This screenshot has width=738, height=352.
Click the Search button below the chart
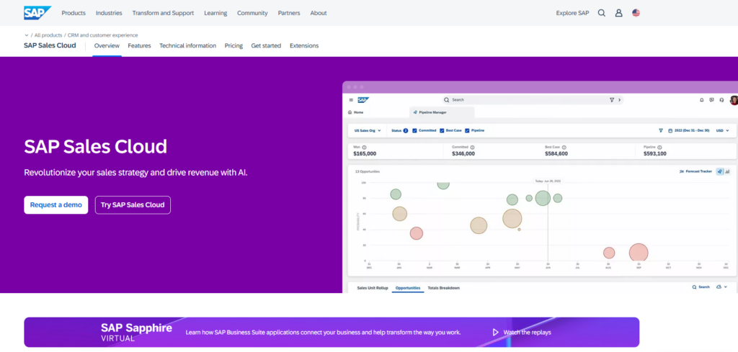(701, 286)
